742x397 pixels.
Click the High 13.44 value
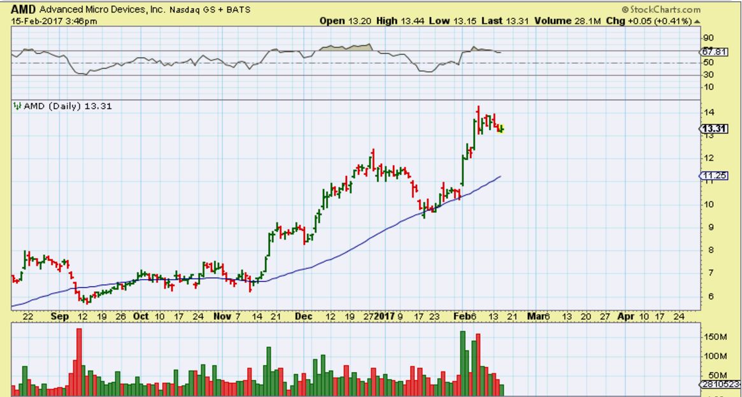click(x=399, y=21)
